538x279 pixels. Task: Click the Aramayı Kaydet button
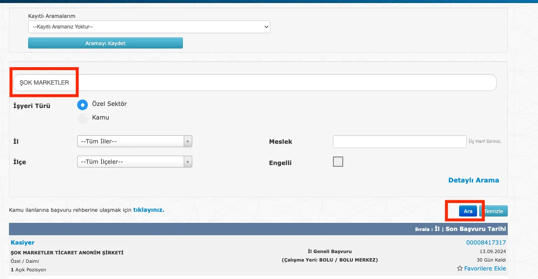pyautogui.click(x=105, y=43)
